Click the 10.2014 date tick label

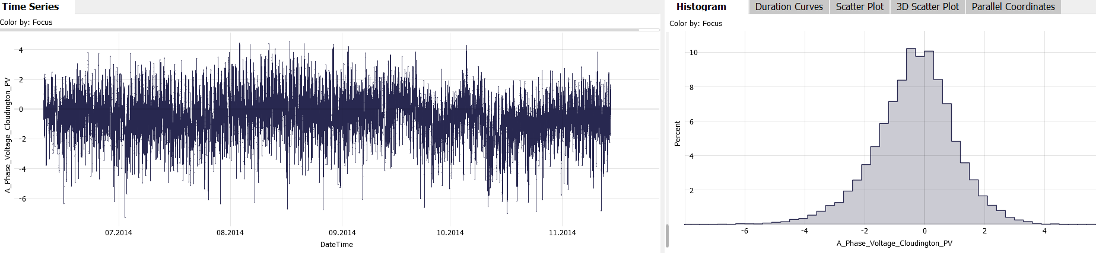450,233
